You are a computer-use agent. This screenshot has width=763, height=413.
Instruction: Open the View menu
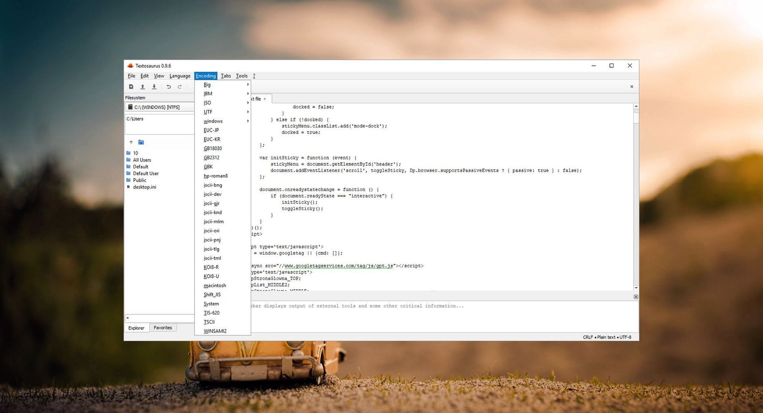coord(159,76)
